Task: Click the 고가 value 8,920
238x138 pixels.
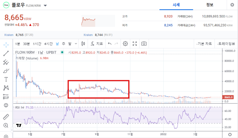Action: click(168, 16)
